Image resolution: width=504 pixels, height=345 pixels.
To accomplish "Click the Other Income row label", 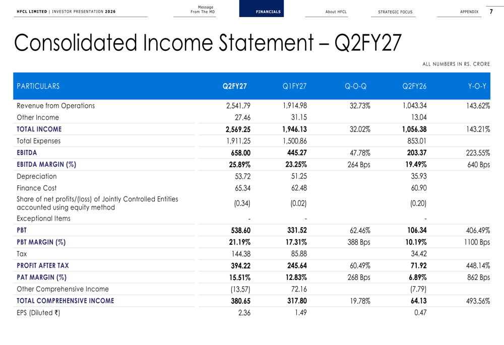I will click(x=38, y=117).
